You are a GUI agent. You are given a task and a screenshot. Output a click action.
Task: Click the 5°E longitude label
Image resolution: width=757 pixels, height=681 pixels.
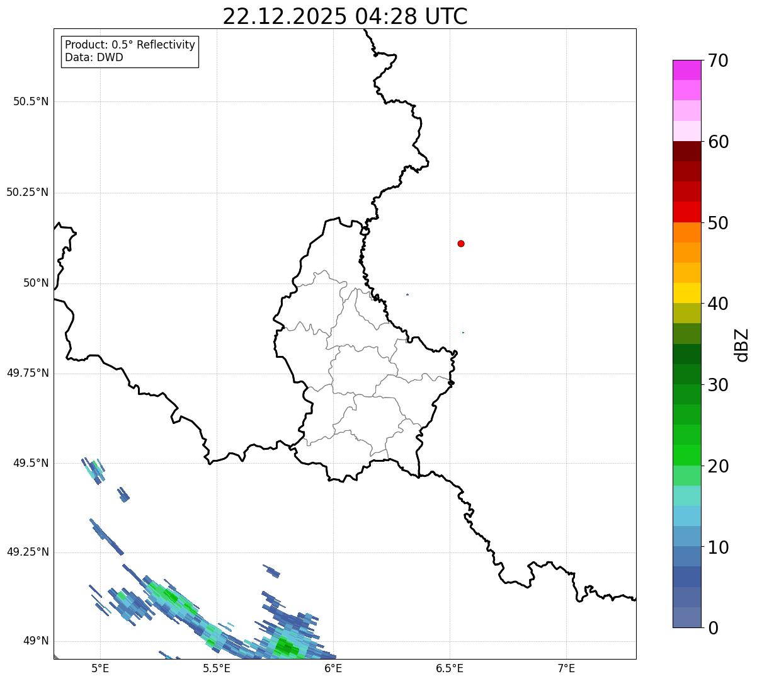tap(100, 668)
